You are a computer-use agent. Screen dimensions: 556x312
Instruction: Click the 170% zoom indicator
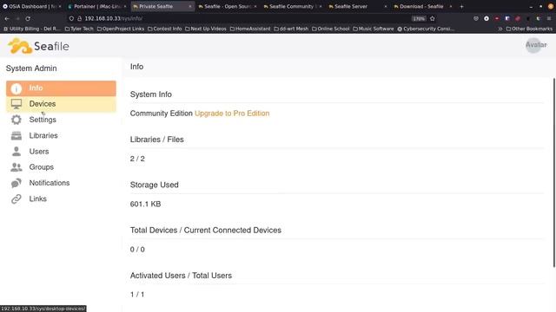point(419,18)
